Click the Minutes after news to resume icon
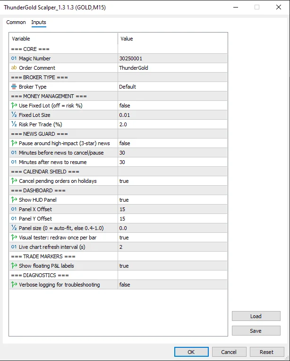The height and width of the screenshot is (361, 290). [14, 162]
